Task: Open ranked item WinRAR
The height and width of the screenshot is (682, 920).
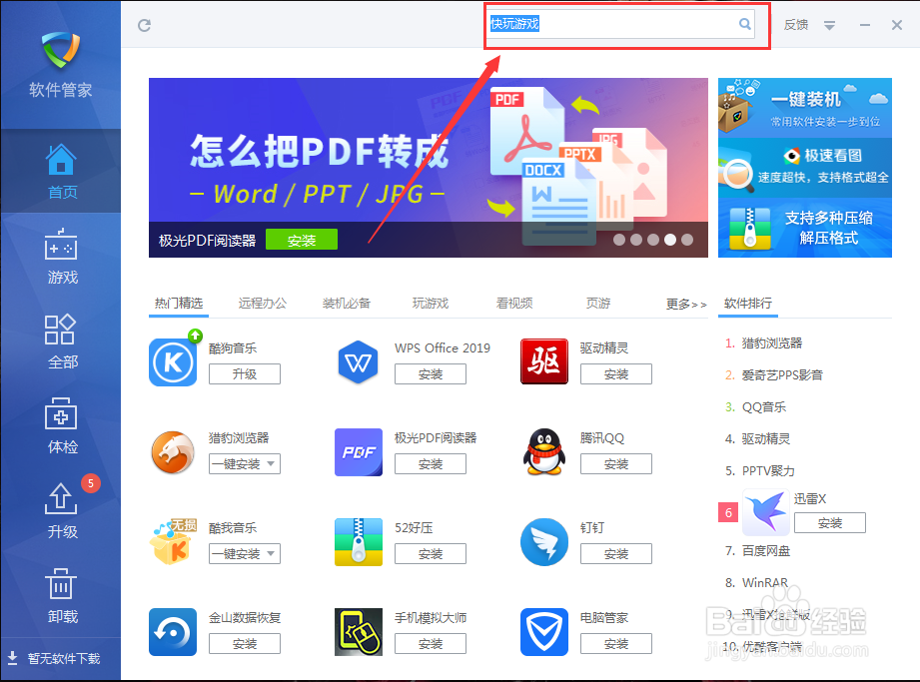Action: coord(764,582)
